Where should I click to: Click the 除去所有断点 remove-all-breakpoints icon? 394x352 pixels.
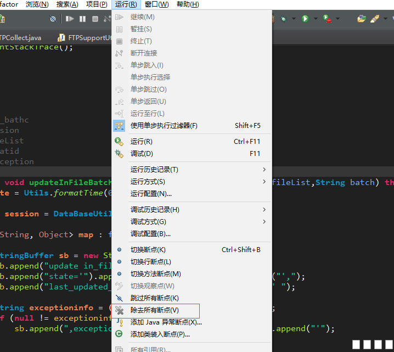[119, 310]
